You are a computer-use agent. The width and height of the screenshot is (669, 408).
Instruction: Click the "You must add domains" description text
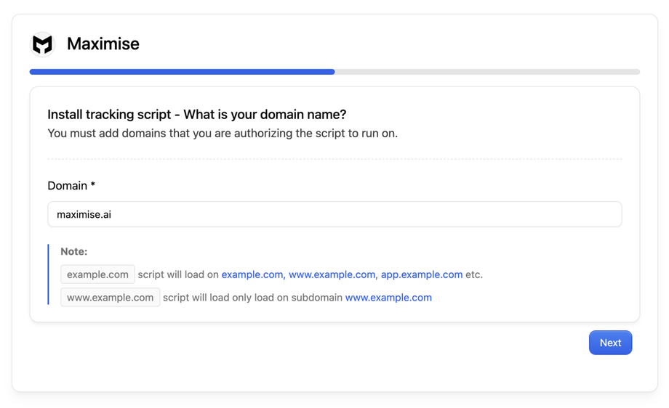222,134
